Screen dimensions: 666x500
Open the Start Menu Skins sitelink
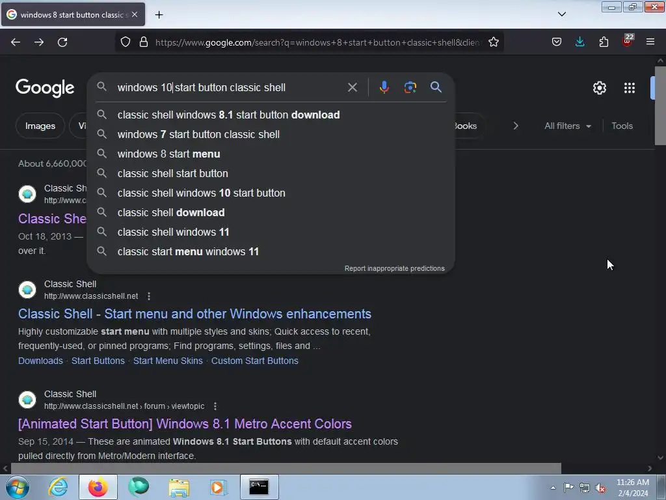[168, 361]
